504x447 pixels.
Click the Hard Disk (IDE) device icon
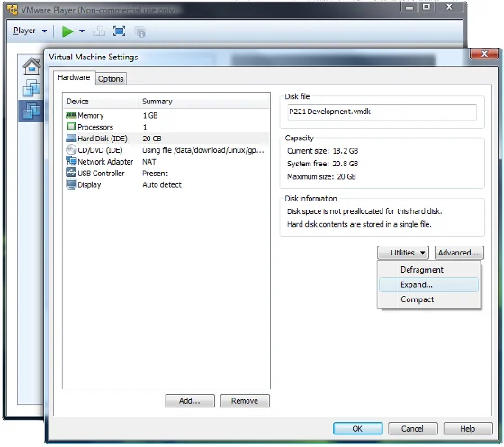point(71,139)
